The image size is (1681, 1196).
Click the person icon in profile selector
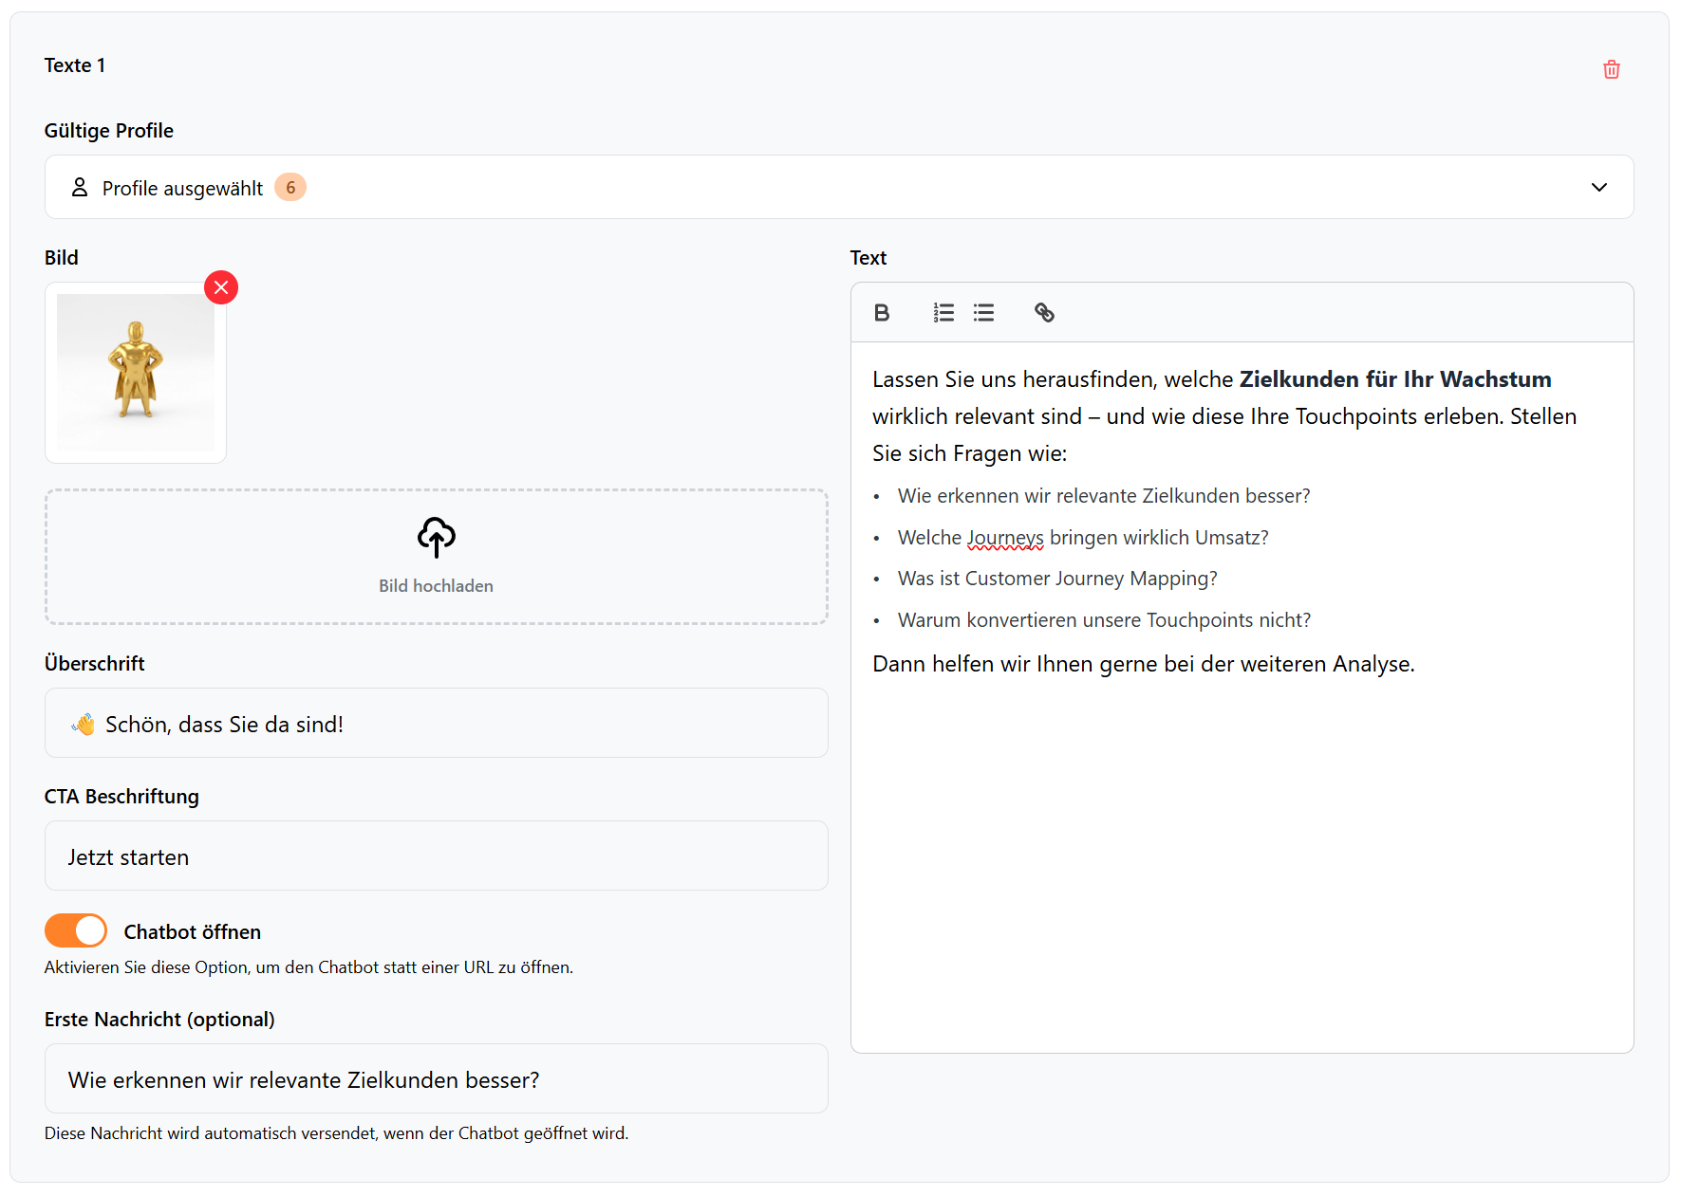pyautogui.click(x=80, y=188)
